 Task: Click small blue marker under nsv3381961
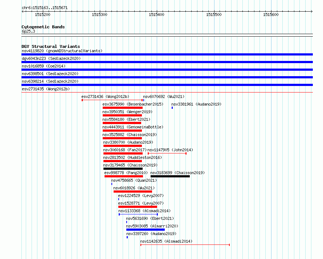pos(172,108)
